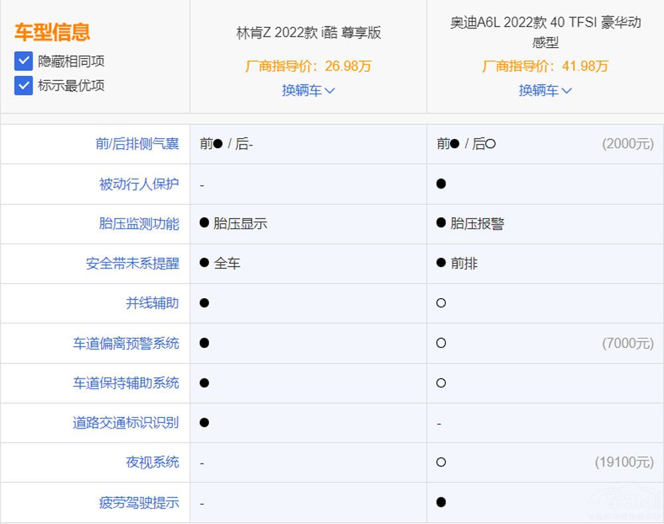Open the 并线辅助 parameter link
664x524 pixels.
click(152, 304)
